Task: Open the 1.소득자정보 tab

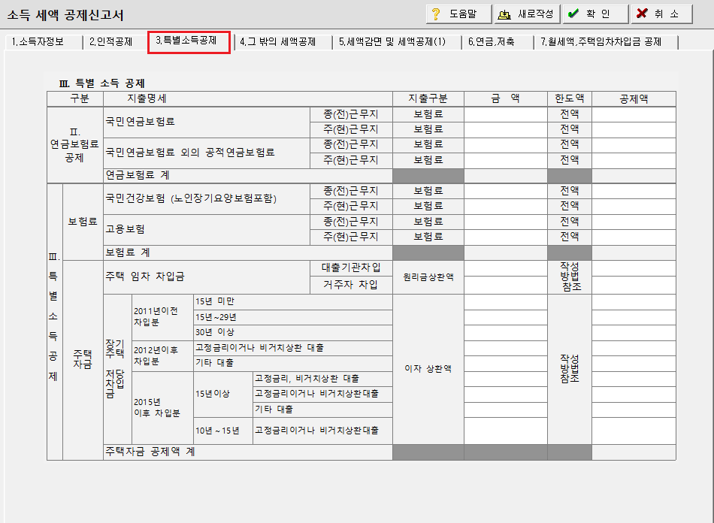Action: coord(38,42)
